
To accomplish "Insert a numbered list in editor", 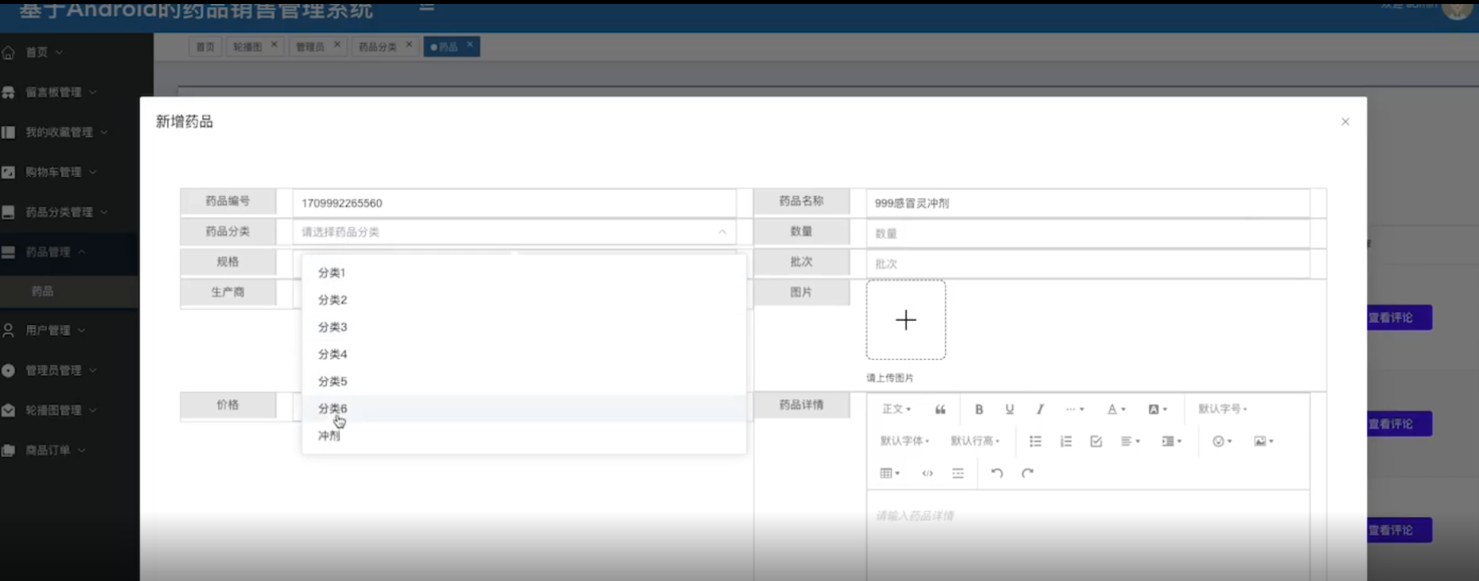I will (x=1066, y=441).
